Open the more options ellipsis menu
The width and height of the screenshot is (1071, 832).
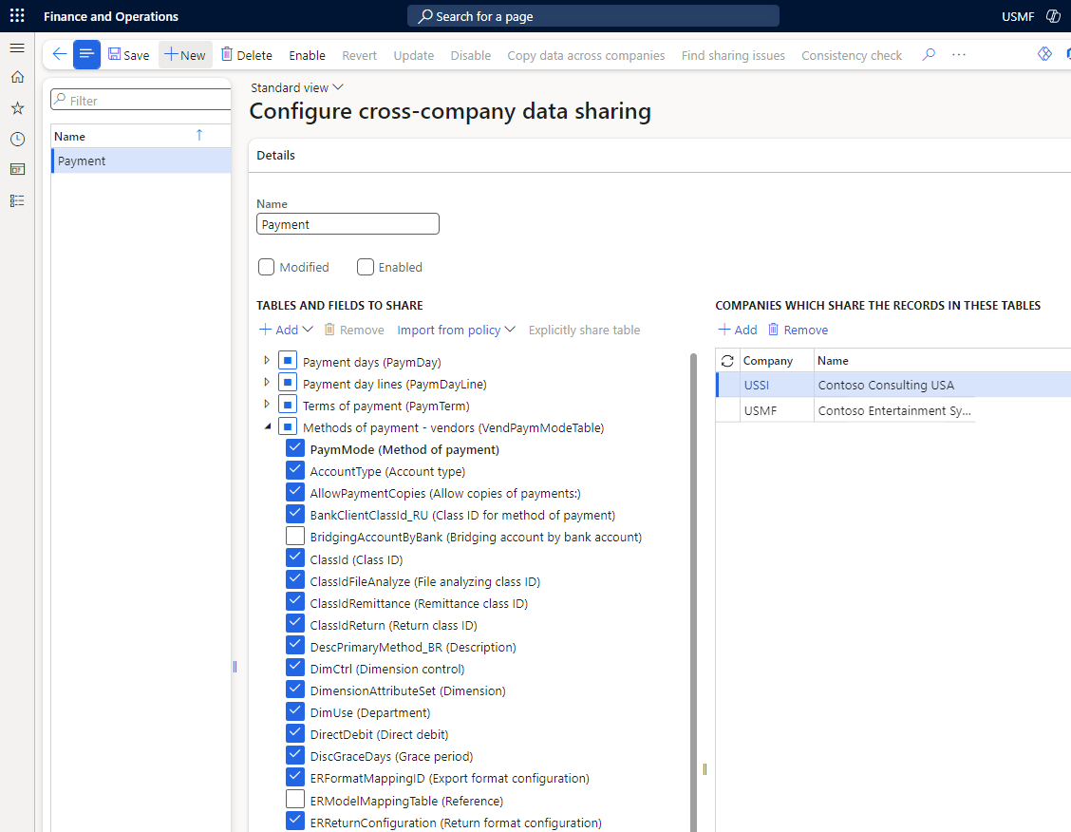pyautogui.click(x=958, y=54)
